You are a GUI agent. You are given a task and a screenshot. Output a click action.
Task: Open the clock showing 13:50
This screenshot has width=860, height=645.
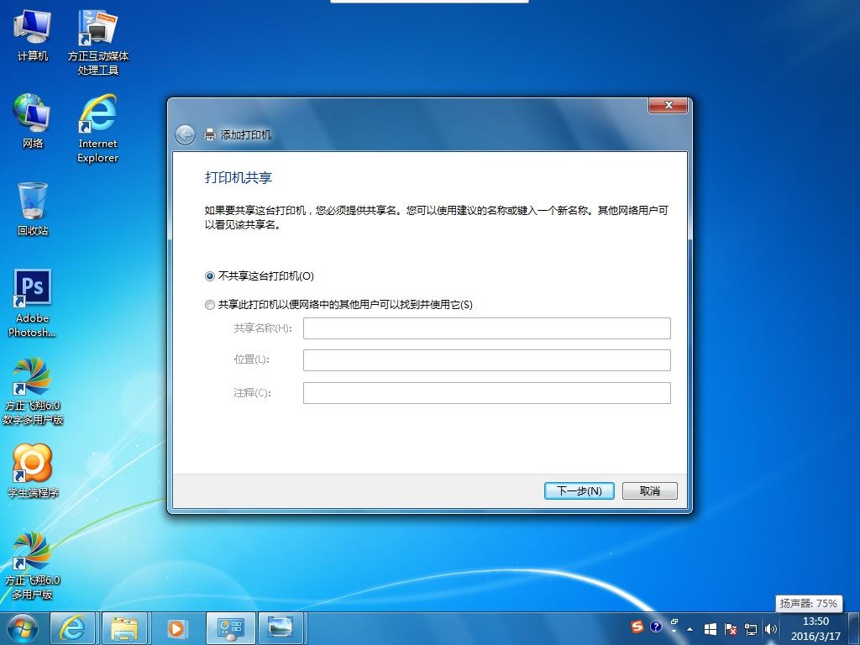(x=815, y=628)
